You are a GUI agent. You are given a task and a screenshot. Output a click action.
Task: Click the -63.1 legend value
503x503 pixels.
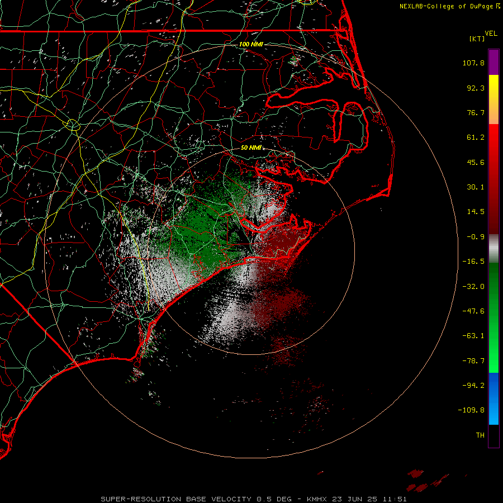click(x=473, y=336)
